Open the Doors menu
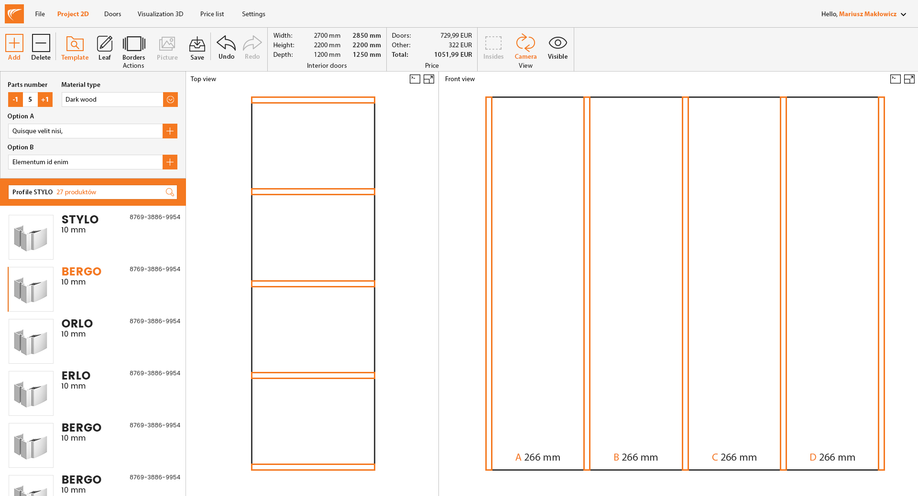The height and width of the screenshot is (496, 918). tap(112, 14)
